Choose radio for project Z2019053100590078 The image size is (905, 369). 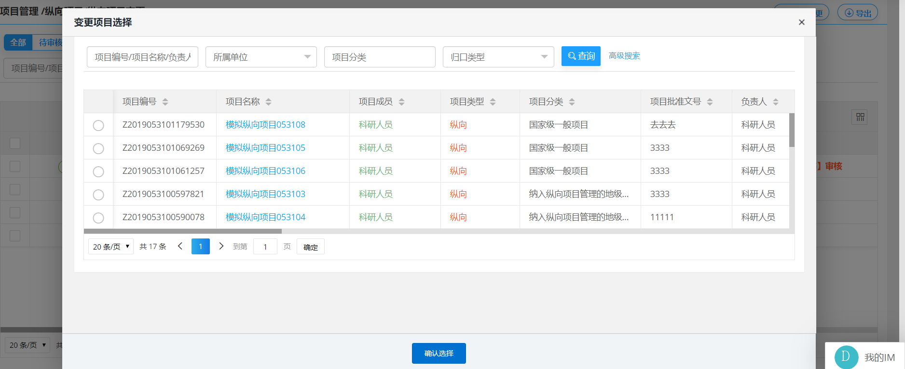pos(98,218)
